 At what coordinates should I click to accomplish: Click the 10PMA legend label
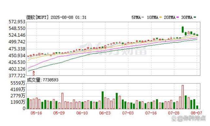coord(153,17)
